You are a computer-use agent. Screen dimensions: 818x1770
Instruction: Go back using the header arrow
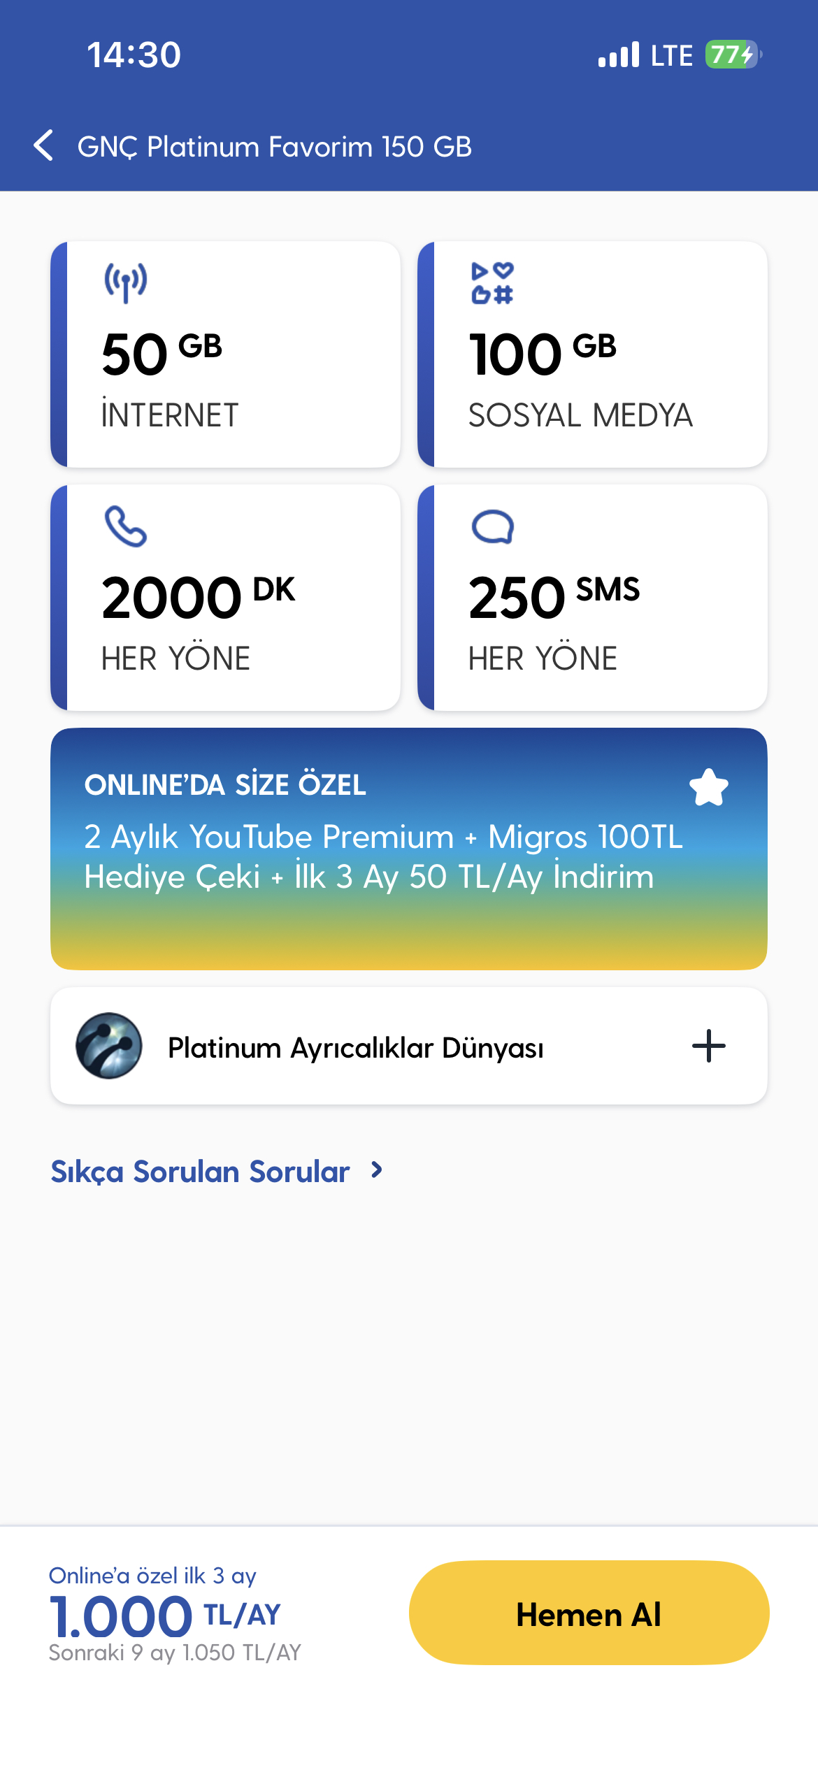tap(43, 145)
